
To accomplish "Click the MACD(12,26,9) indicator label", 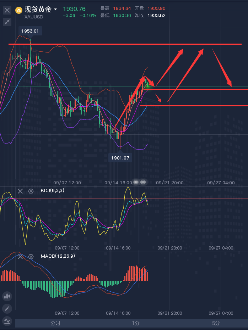I will click(x=58, y=256).
